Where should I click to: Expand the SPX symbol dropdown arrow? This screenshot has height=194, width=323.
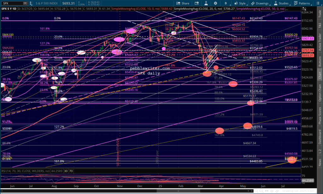(25, 3)
